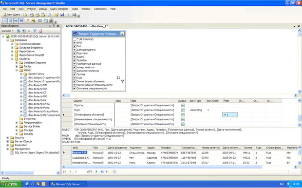The image size is (302, 188).
Task: Uncheck the Телефон column checkbox
Action: pos(75,60)
